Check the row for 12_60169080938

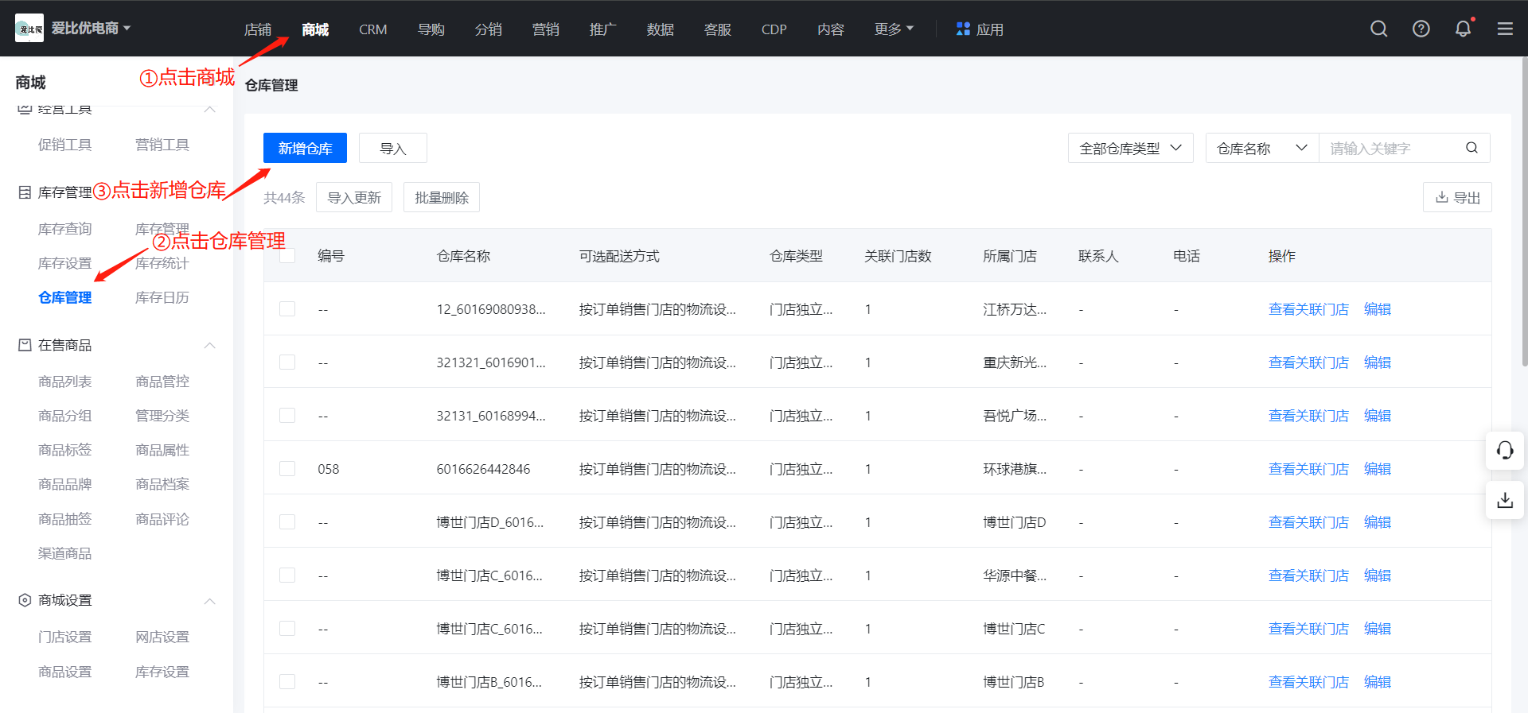coord(287,308)
